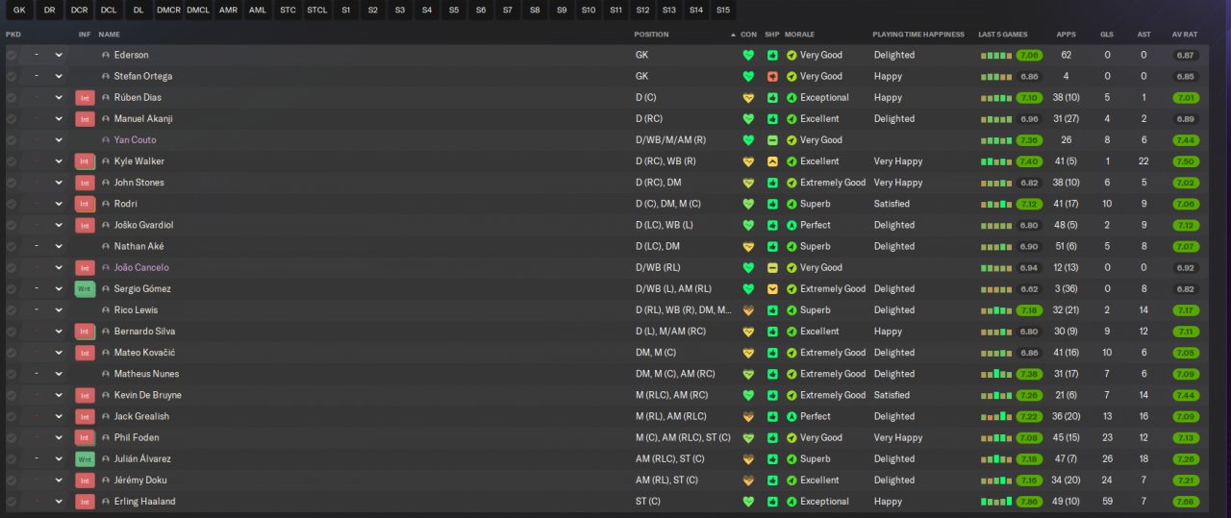The width and height of the screenshot is (1231, 518).
Task: Open the position dropdown for João Cancelo
Action: point(58,267)
